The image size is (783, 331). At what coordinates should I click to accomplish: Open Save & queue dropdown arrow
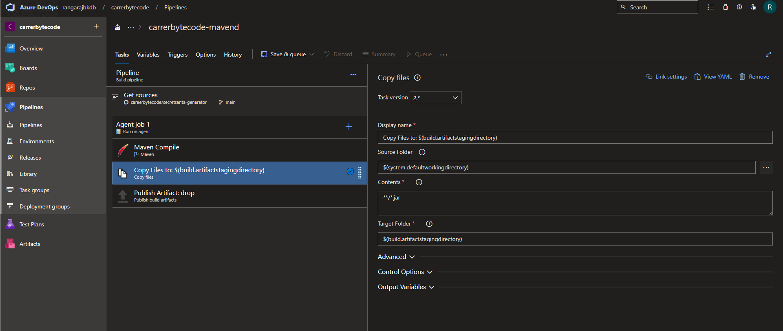tap(312, 54)
